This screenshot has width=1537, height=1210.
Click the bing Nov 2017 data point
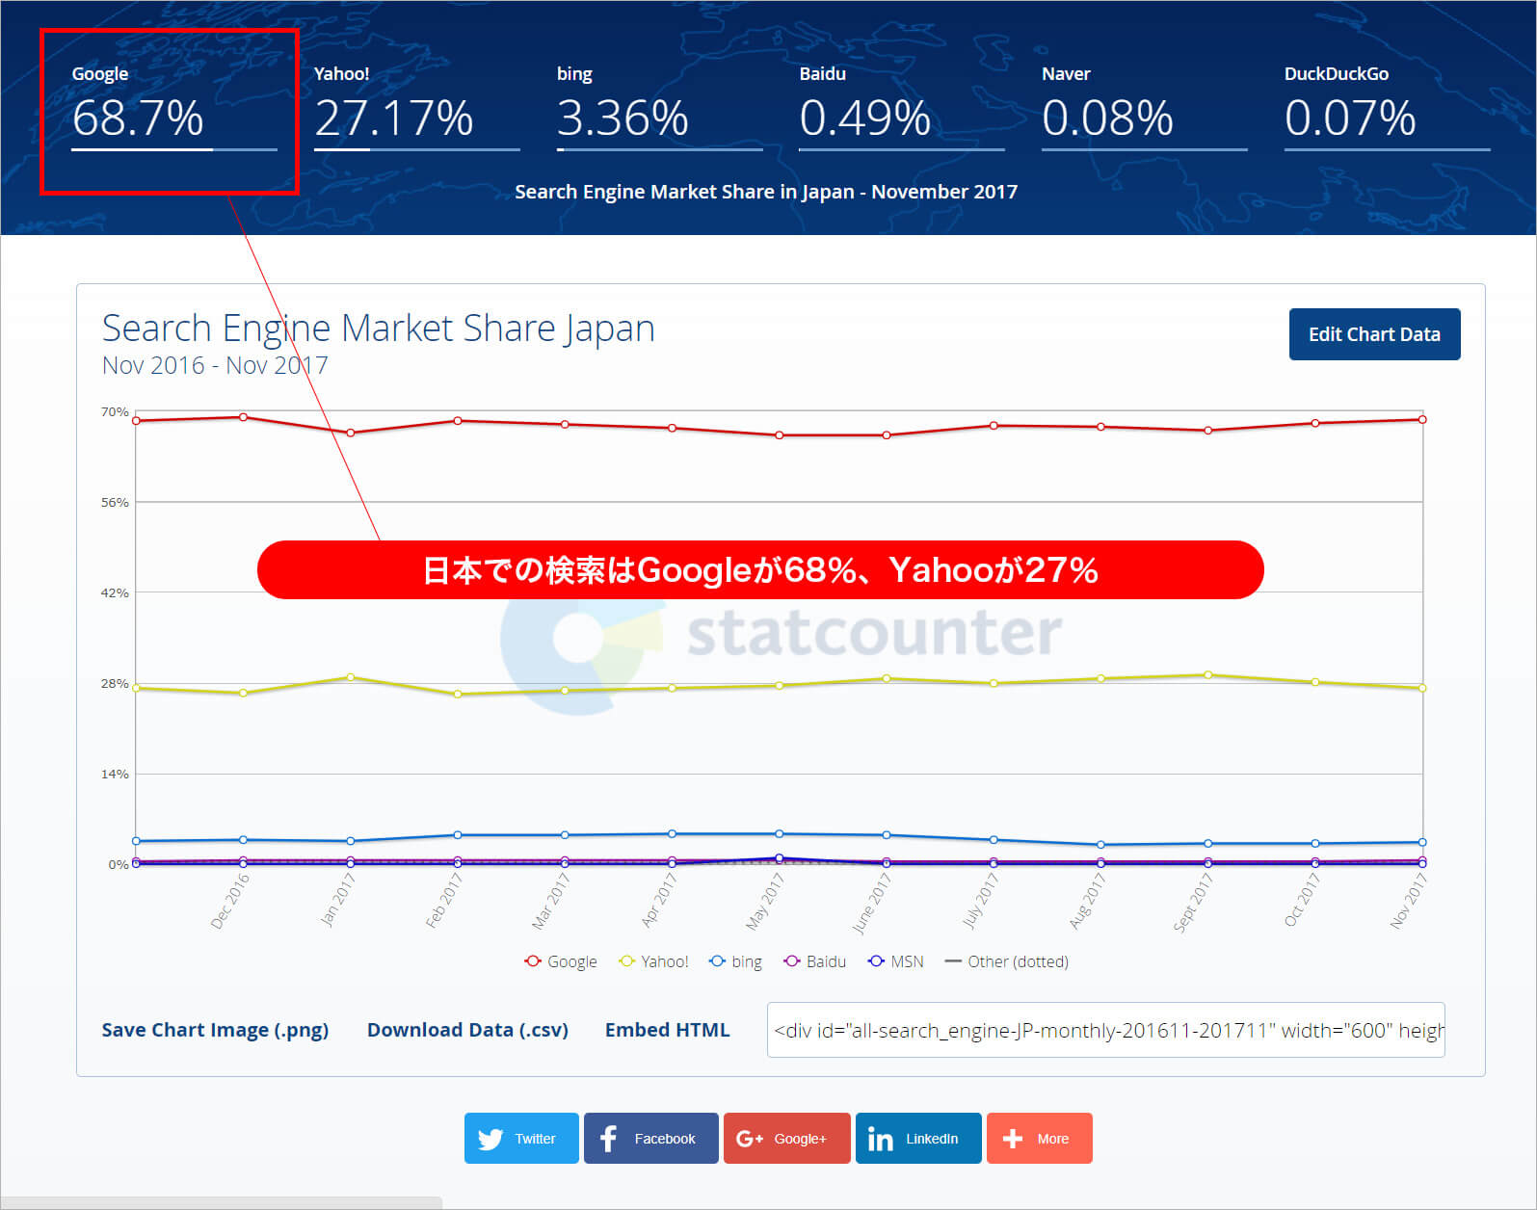click(x=1422, y=842)
